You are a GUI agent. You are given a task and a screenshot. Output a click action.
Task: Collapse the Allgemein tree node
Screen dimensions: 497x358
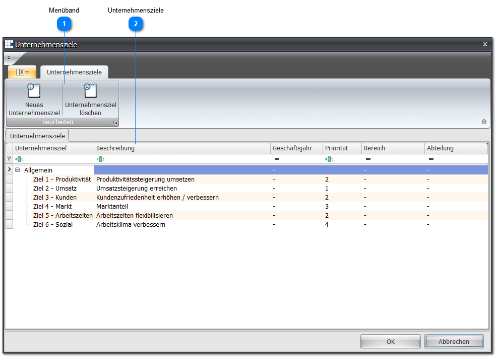click(18, 170)
